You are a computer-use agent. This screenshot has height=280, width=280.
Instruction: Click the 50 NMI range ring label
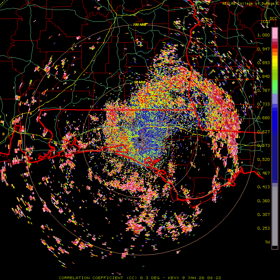140,82
